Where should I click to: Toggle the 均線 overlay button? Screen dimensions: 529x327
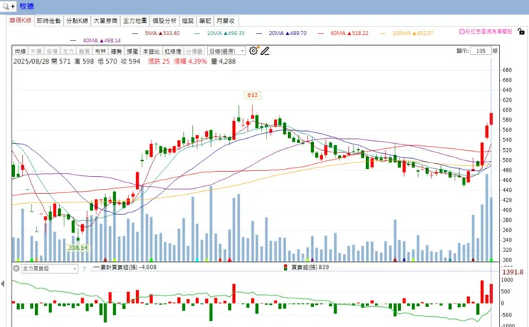(20, 51)
